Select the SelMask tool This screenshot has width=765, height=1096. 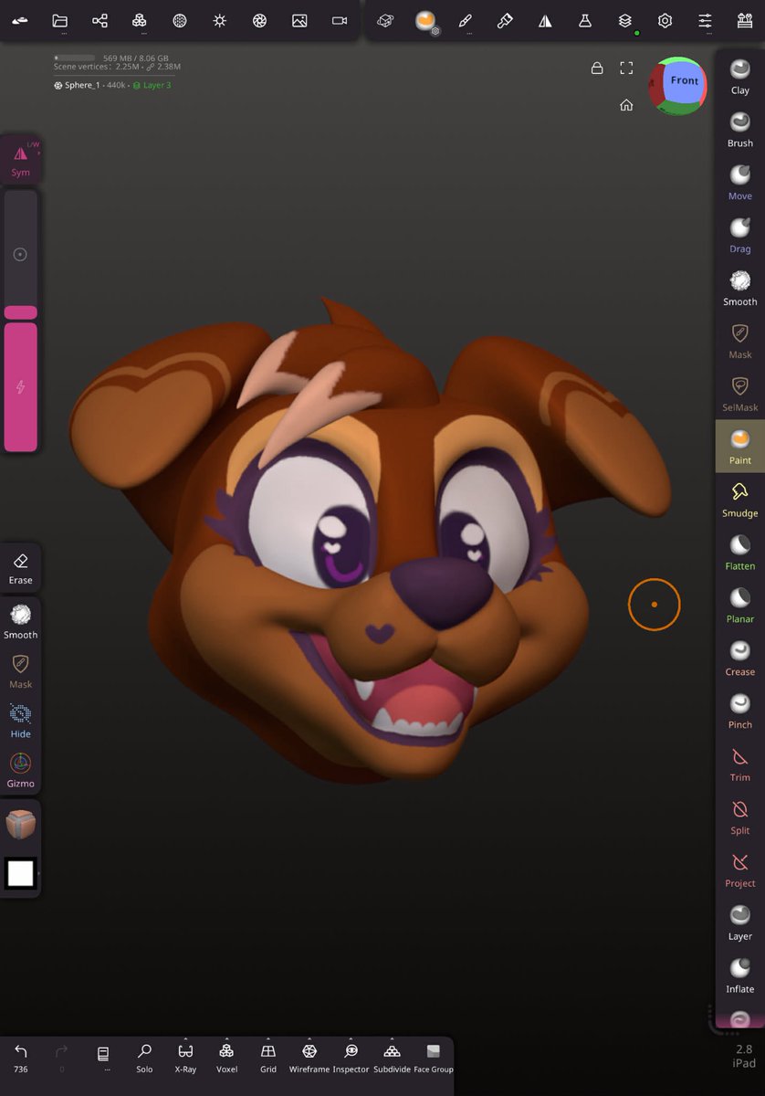coord(740,394)
